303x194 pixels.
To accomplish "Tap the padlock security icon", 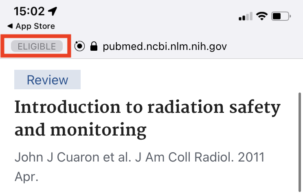I will tap(94, 46).
